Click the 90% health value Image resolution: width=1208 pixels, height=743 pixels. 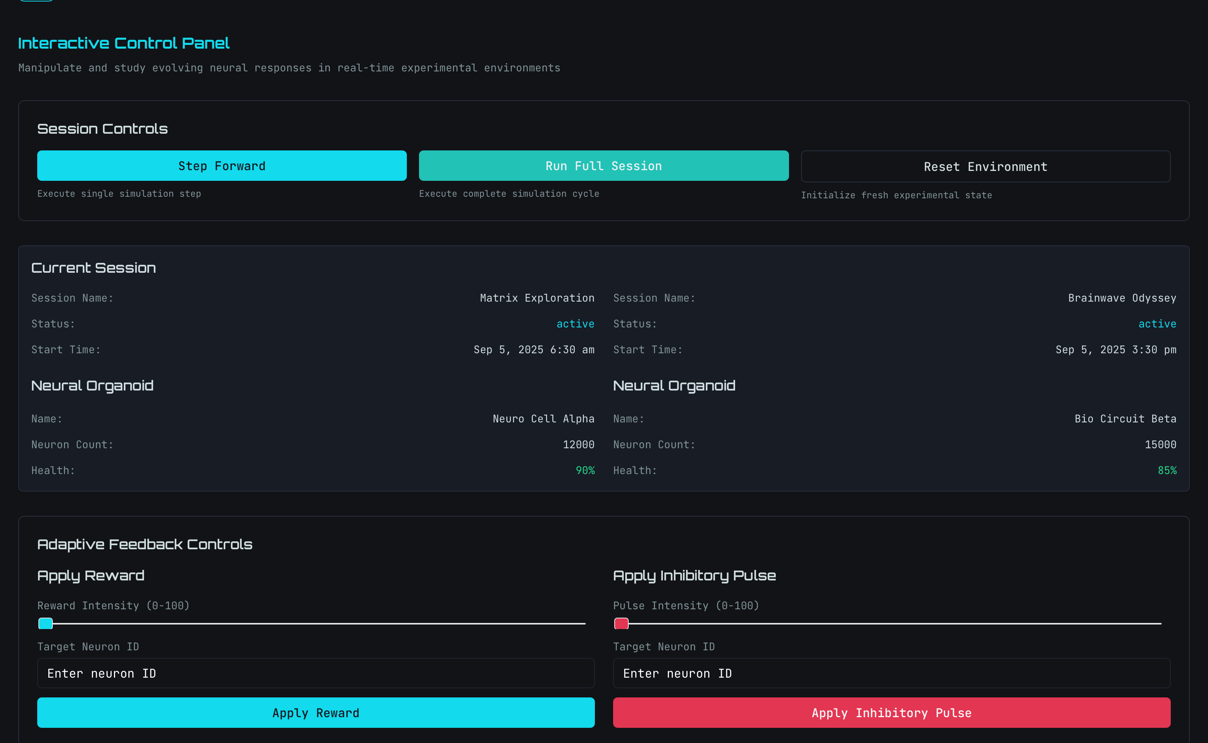585,471
